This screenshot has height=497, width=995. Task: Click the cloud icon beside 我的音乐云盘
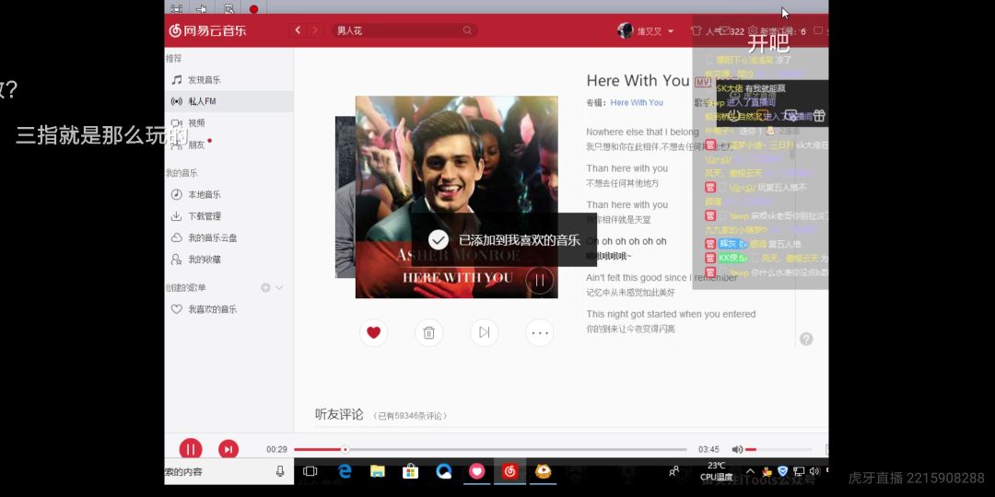point(176,237)
